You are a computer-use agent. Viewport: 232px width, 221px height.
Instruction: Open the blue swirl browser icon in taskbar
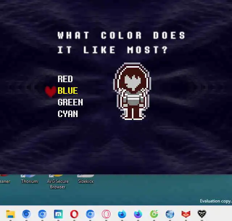pos(26,214)
